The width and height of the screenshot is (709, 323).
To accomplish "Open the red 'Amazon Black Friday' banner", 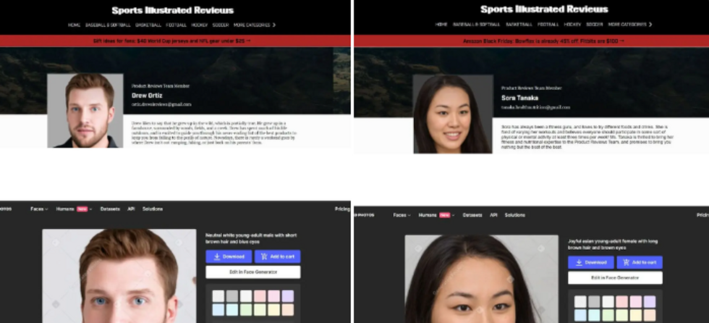I will coord(531,41).
